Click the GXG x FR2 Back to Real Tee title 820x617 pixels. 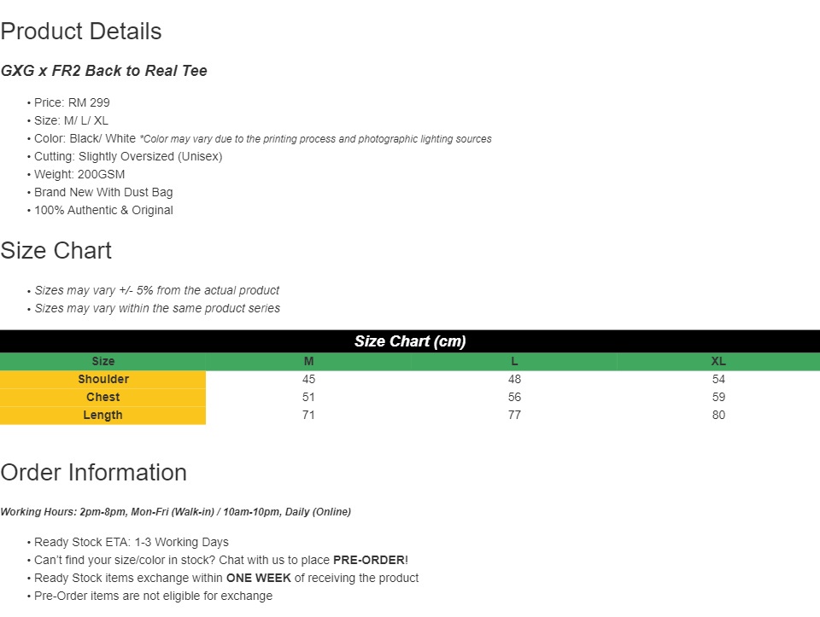103,71
